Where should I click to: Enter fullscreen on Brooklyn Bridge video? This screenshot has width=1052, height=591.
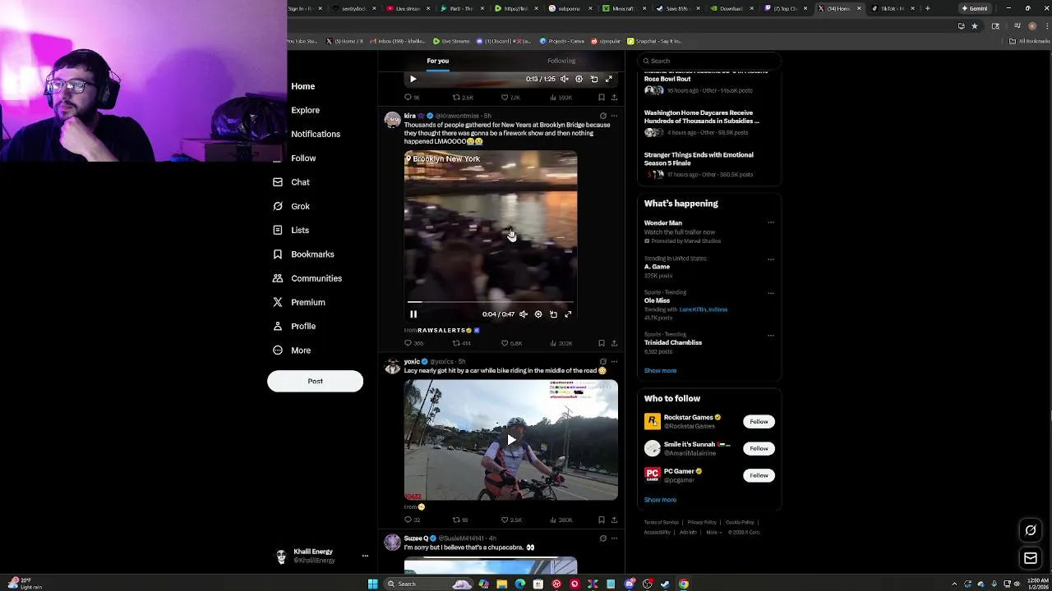568,314
